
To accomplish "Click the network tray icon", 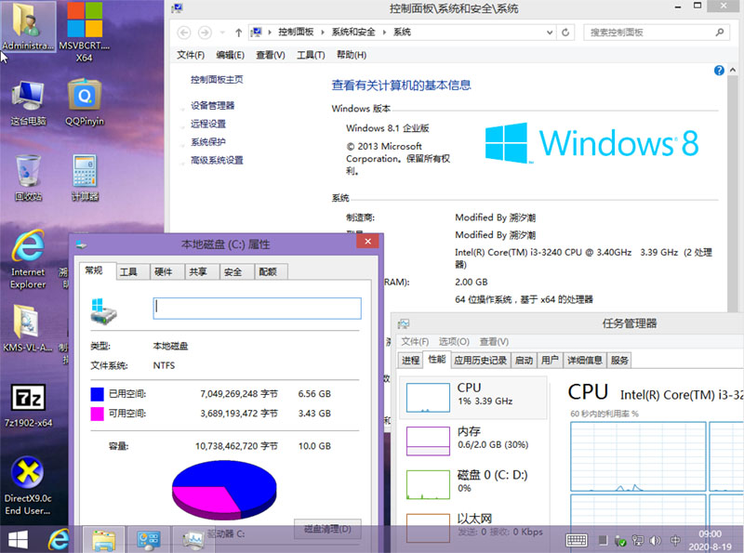I will click(638, 540).
